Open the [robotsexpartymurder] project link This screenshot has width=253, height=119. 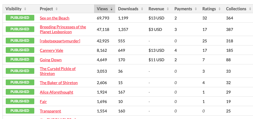pos(60,41)
